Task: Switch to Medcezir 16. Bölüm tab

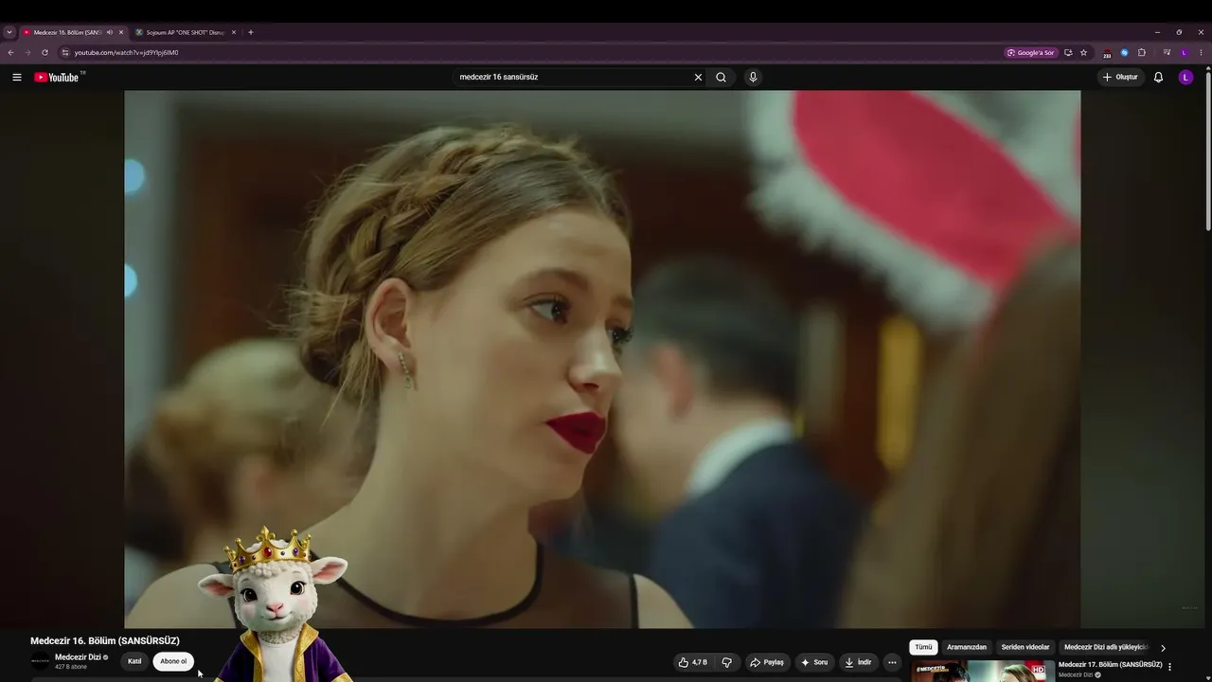Action: [x=74, y=32]
